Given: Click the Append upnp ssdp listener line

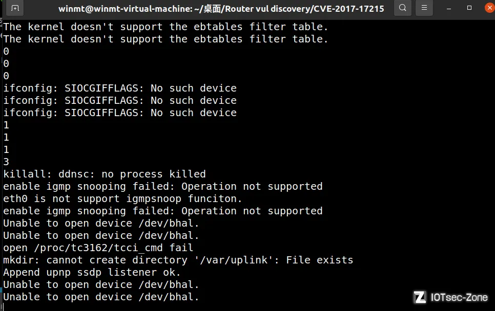Looking at the screenshot, I should (92, 272).
